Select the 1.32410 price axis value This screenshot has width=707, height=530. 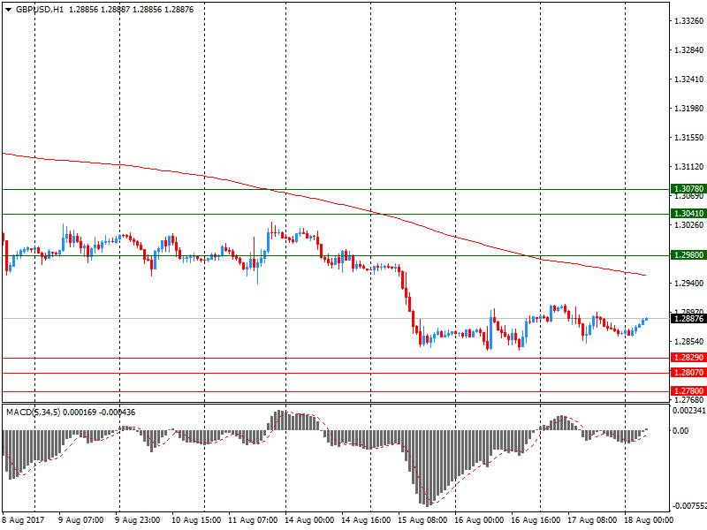pyautogui.click(x=689, y=79)
